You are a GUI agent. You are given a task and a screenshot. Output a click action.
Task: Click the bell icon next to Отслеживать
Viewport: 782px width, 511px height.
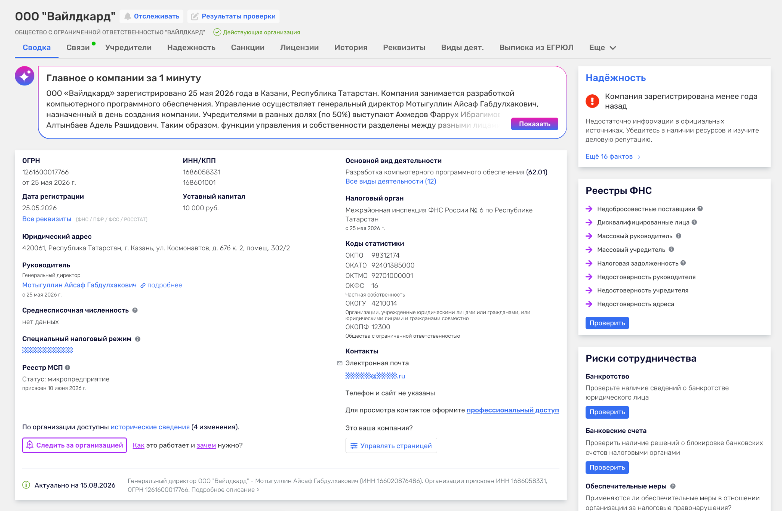[128, 16]
